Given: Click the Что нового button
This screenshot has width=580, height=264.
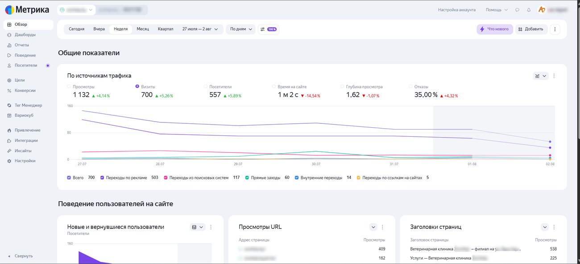Looking at the screenshot, I should tap(495, 29).
